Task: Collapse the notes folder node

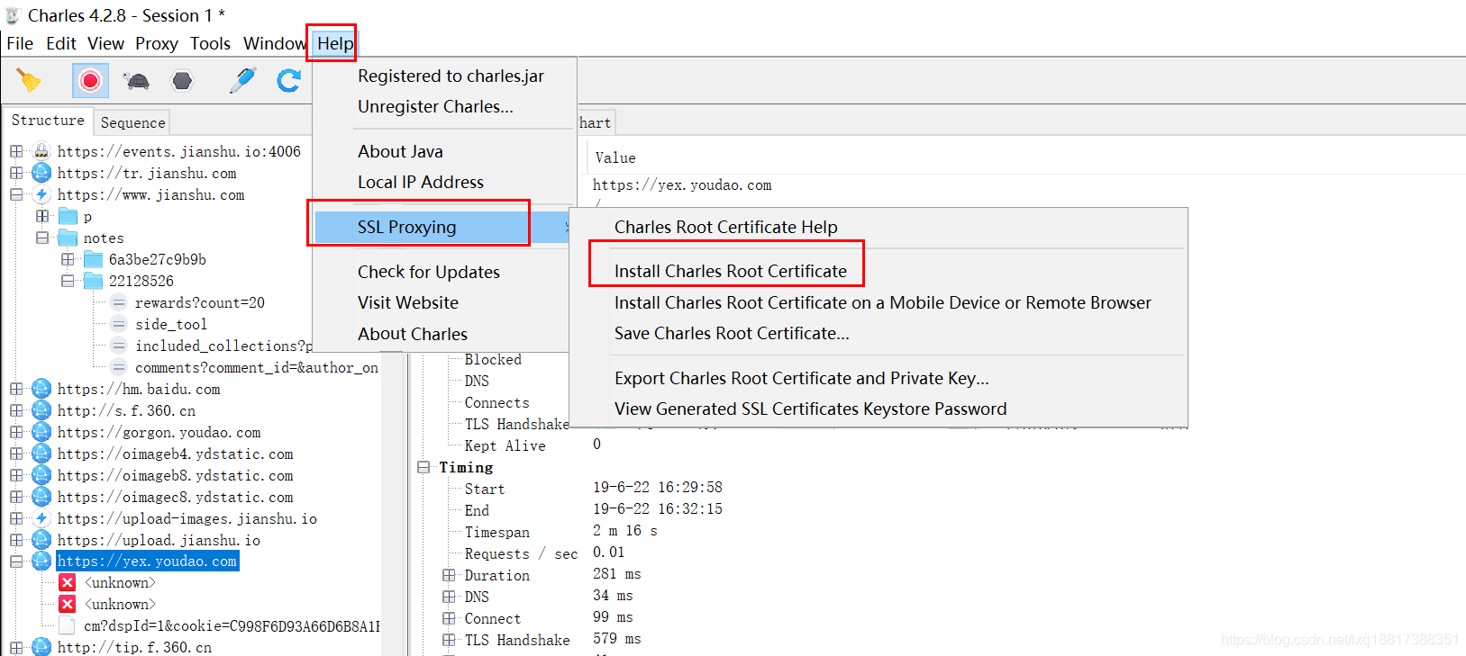Action: 42,238
